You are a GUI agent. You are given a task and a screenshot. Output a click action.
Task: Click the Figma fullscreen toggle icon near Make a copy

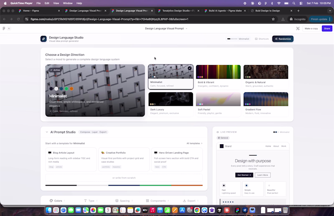298,28
